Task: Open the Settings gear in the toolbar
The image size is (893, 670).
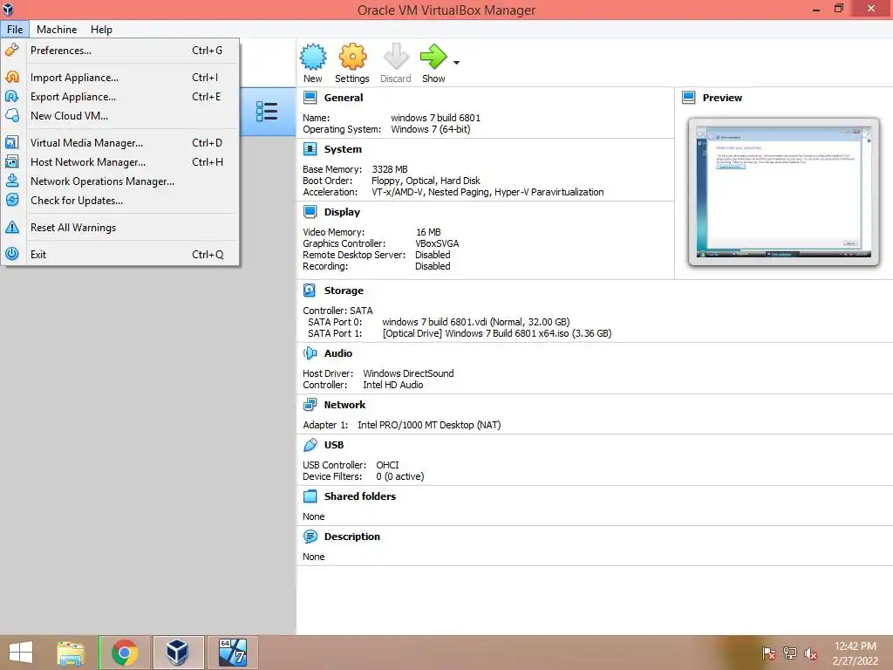Action: (352, 57)
